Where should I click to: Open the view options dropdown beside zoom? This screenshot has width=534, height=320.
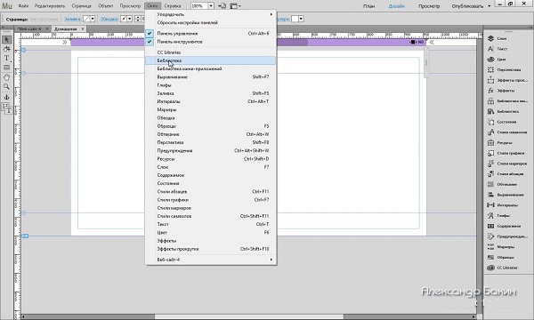click(x=236, y=6)
